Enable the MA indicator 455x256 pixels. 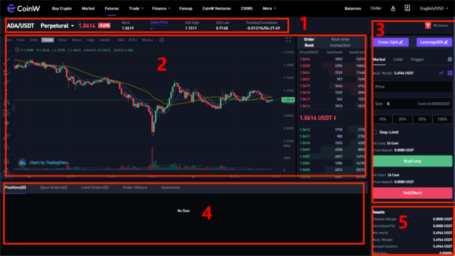pos(121,40)
